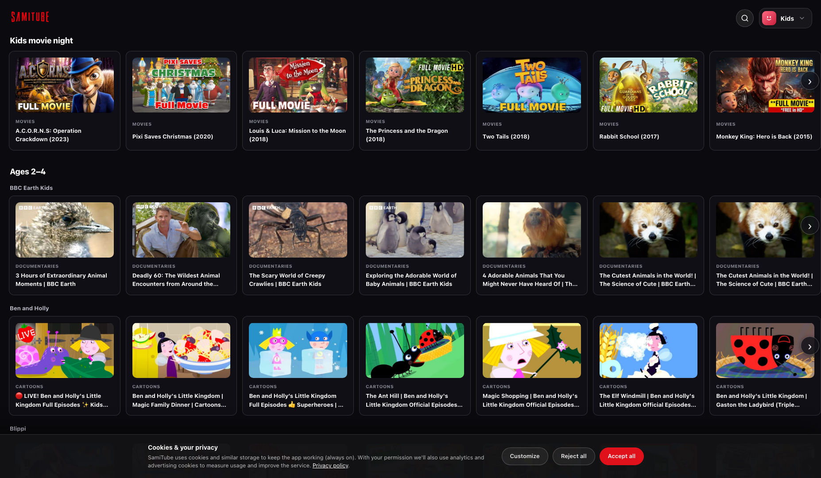Click the SamiTube logo
The height and width of the screenshot is (478, 821).
coord(30,17)
